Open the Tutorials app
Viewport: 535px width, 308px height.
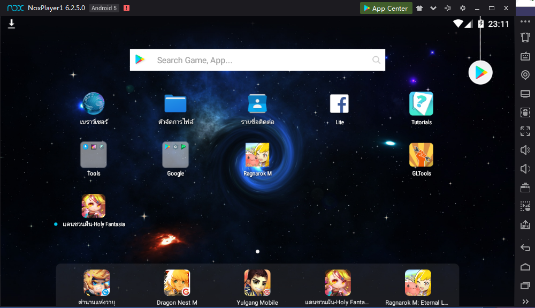point(422,103)
